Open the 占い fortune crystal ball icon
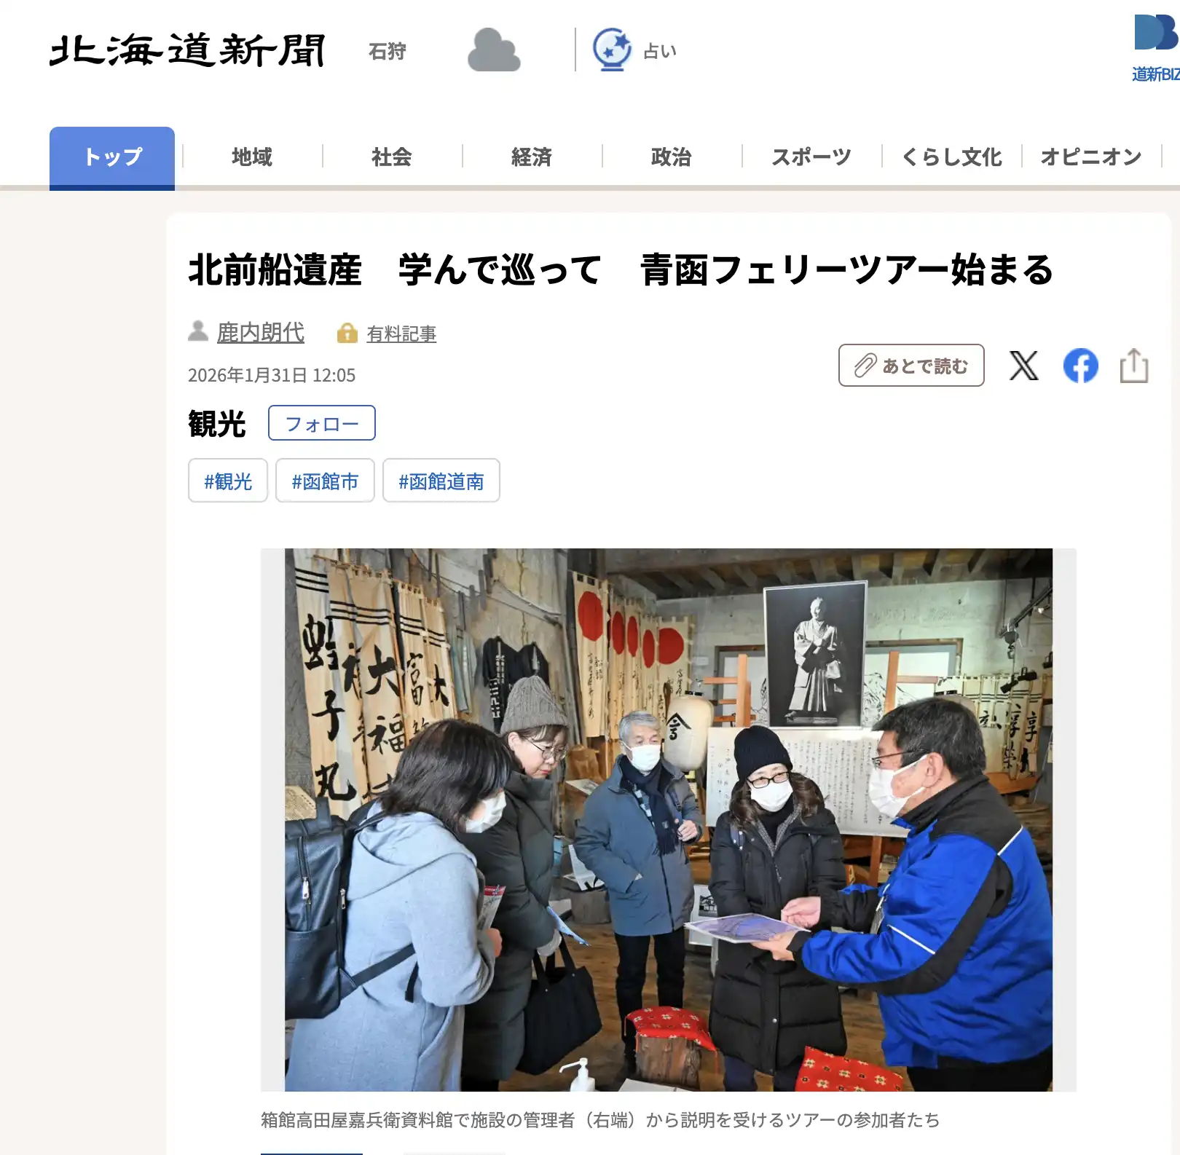Viewport: 1180px width, 1155px height. click(612, 50)
